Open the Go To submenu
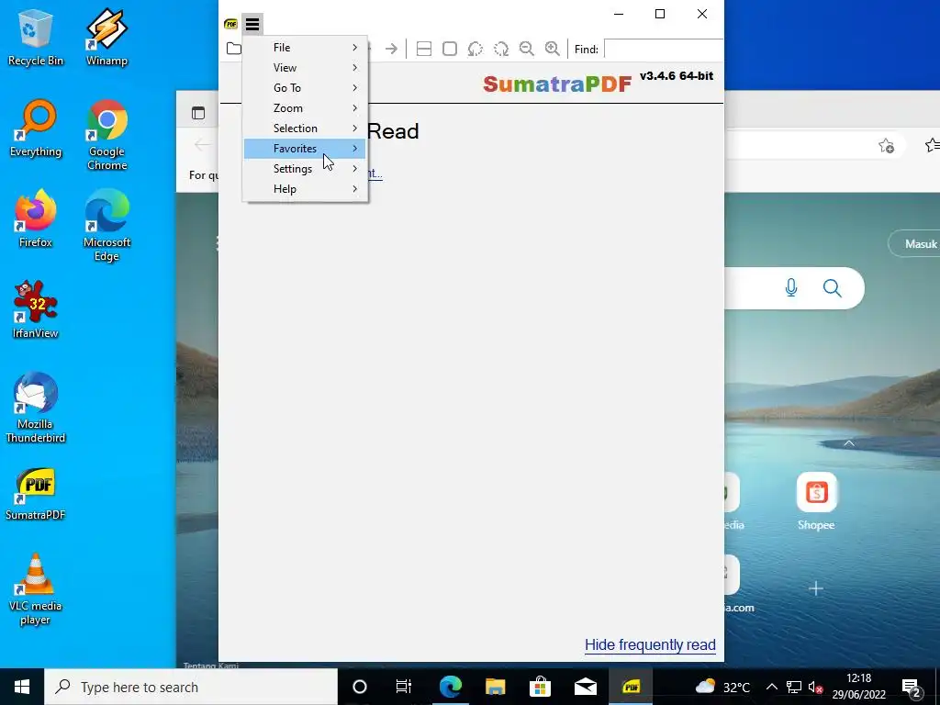 coord(305,88)
